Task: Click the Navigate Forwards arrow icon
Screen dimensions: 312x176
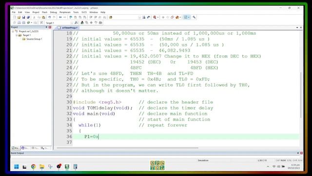Action: coord(65,18)
